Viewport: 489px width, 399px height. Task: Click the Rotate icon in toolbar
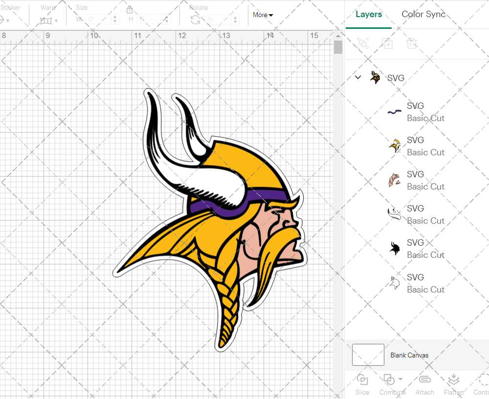(x=195, y=20)
